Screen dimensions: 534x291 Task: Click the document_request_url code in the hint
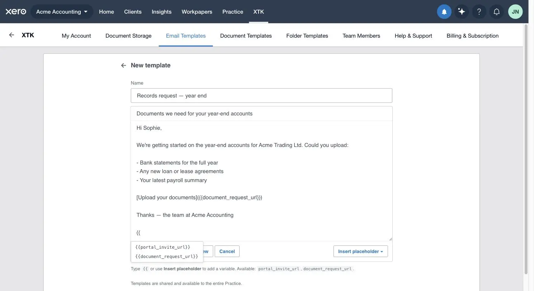tap(327, 269)
